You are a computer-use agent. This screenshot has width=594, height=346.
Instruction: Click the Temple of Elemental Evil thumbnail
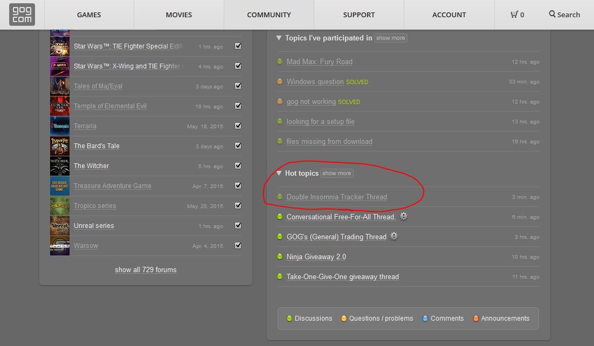pyautogui.click(x=60, y=106)
